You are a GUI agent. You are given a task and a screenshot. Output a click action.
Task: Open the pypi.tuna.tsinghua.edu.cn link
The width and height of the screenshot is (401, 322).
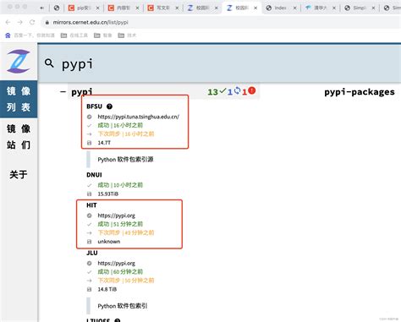[138, 117]
